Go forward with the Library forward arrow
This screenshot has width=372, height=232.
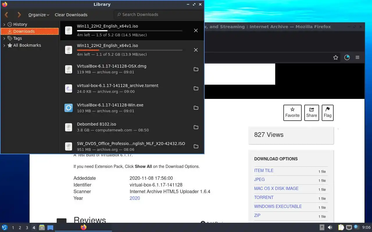19,14
